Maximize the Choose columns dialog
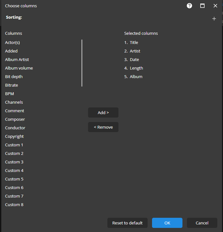Image resolution: width=223 pixels, height=232 pixels. pos(202,6)
